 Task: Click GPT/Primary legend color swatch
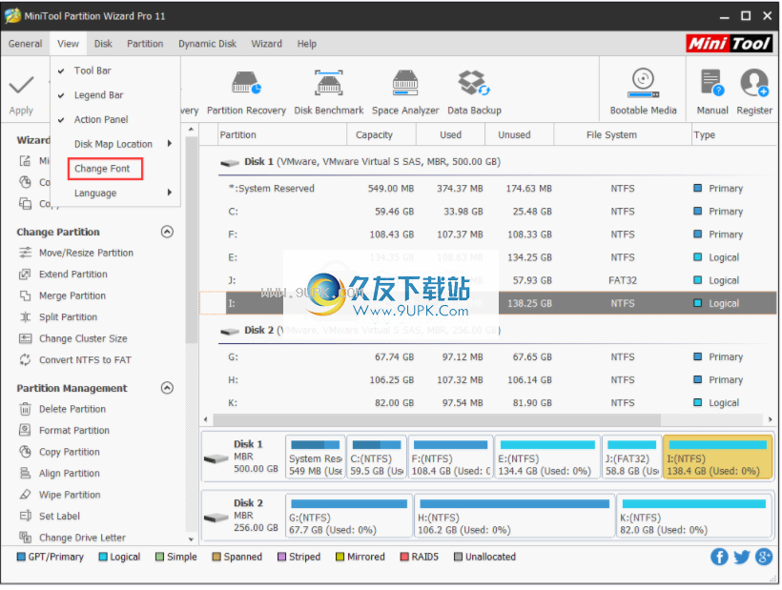(x=21, y=557)
